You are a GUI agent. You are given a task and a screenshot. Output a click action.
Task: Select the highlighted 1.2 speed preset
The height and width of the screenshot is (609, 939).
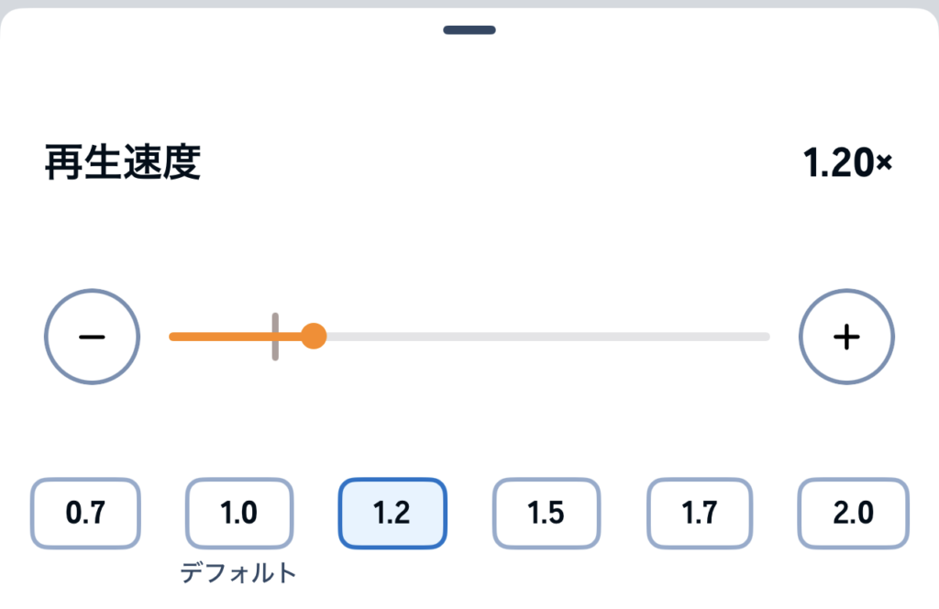pyautogui.click(x=392, y=514)
